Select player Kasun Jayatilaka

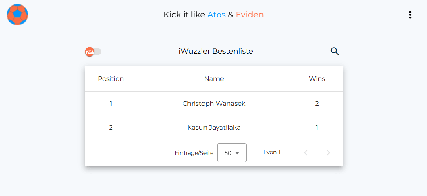coord(214,128)
